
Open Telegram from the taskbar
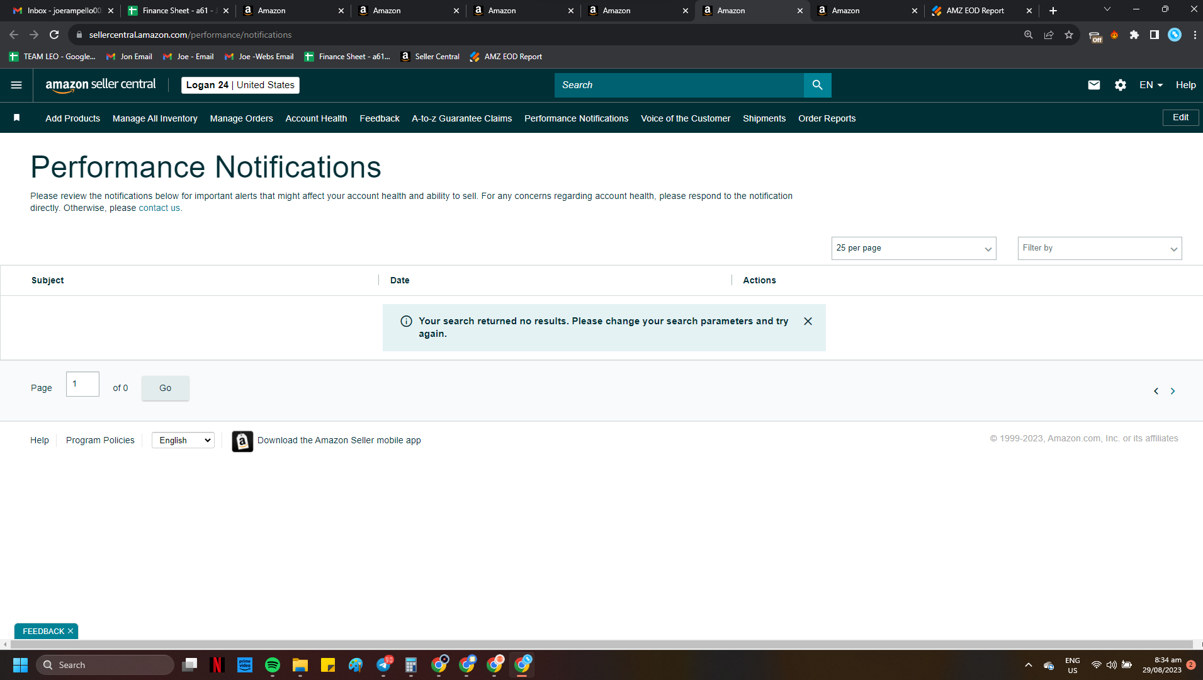pos(383,665)
